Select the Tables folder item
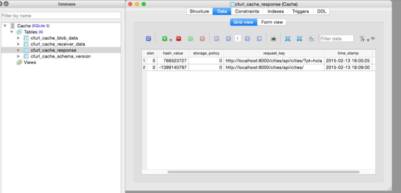This screenshot has height=193, width=401. [31, 32]
